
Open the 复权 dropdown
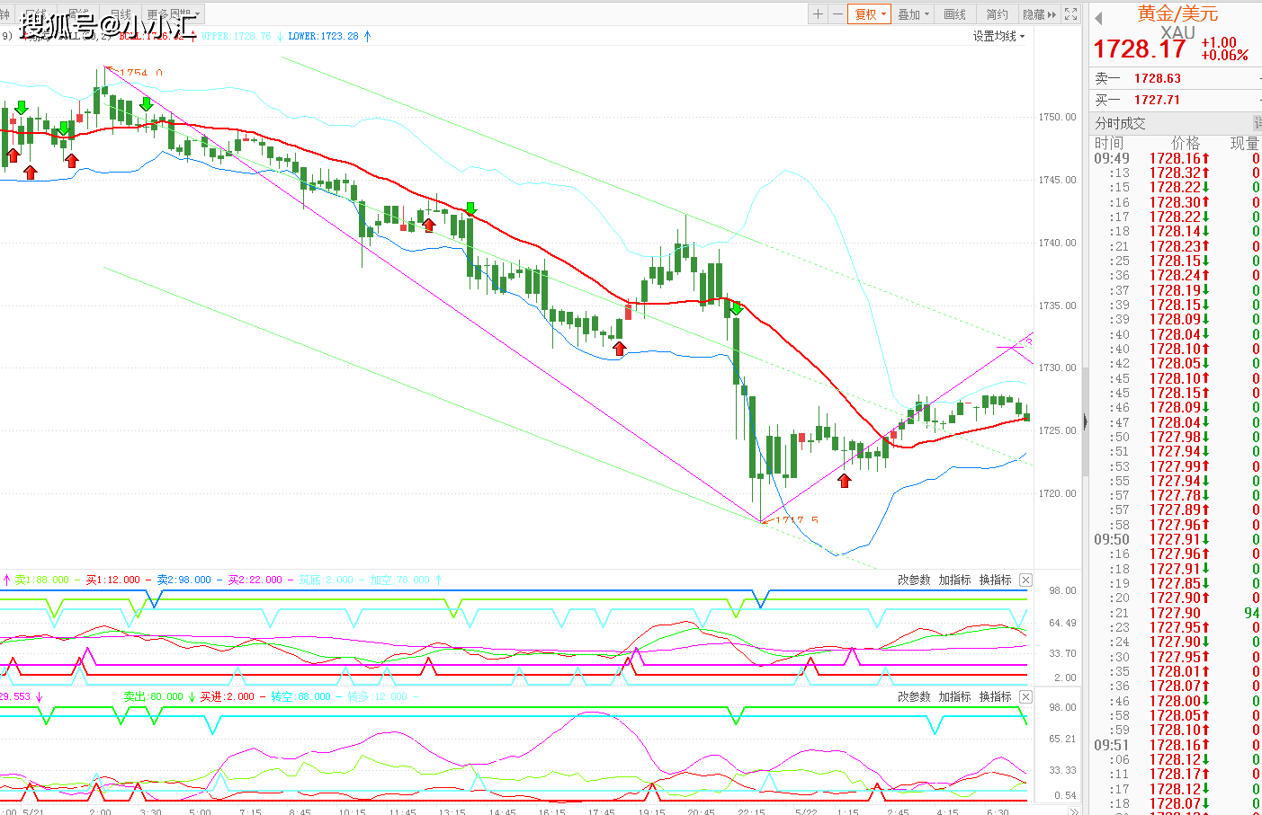(870, 13)
